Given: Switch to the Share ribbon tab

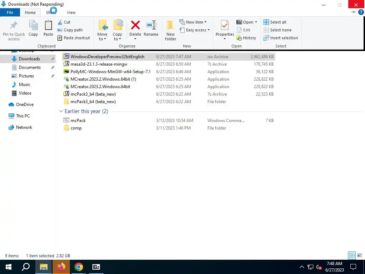Looking at the screenshot, I should point(51,12).
